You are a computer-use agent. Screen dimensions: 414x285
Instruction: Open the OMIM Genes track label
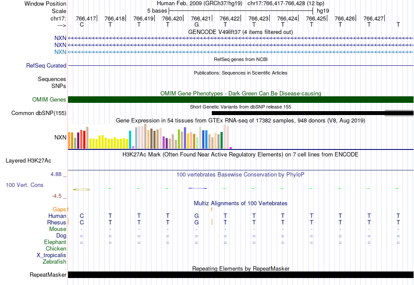click(x=49, y=100)
